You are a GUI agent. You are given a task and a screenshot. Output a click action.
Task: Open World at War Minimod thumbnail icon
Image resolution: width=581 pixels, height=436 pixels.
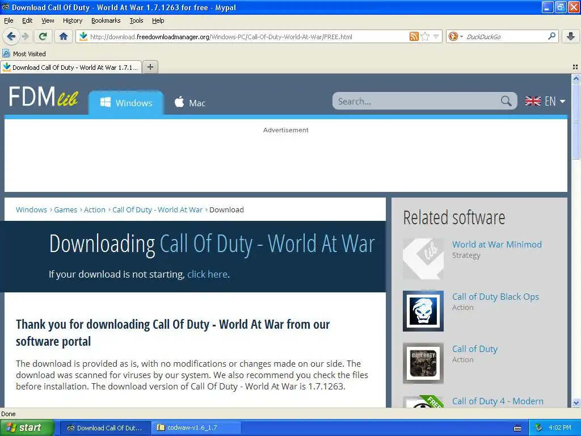pyautogui.click(x=423, y=259)
